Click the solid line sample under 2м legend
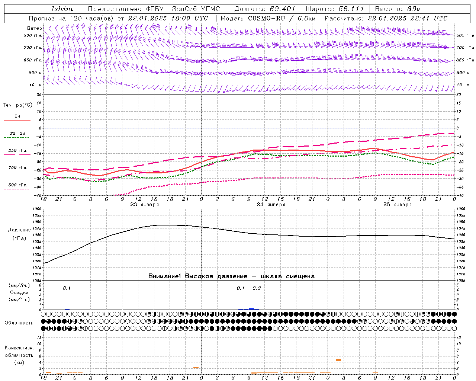The width and height of the screenshot is (476, 381). click(x=17, y=121)
